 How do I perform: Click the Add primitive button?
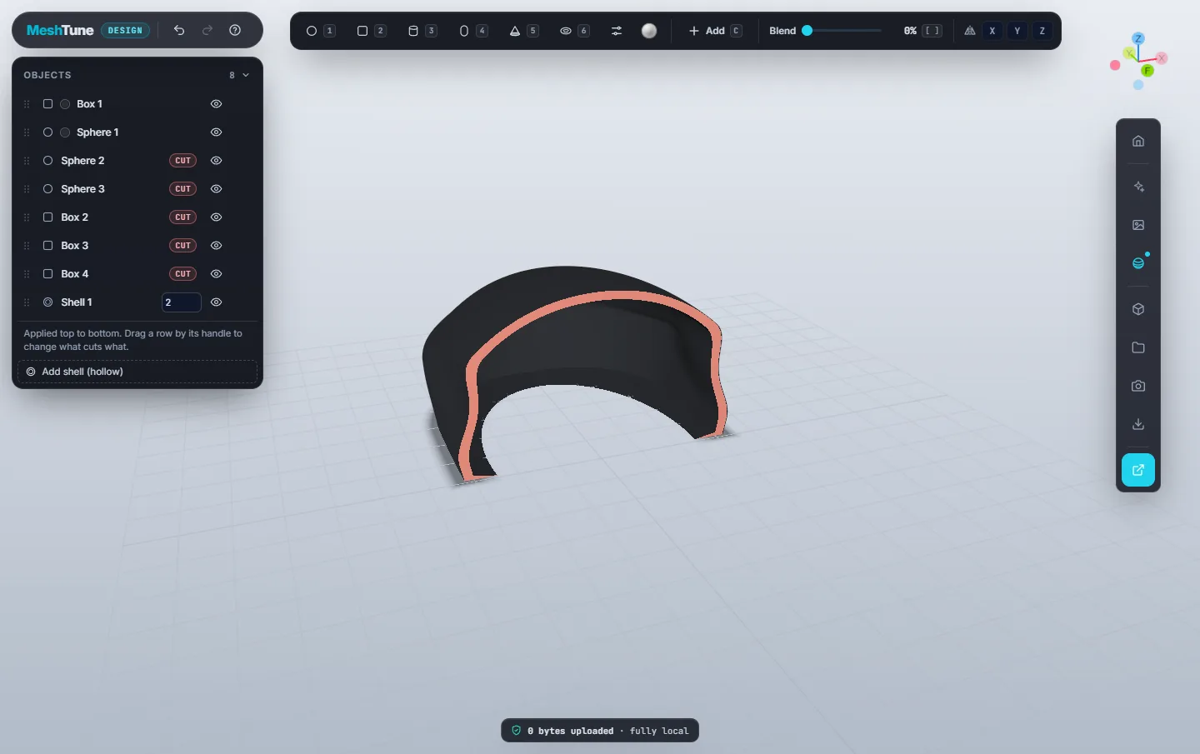[715, 31]
